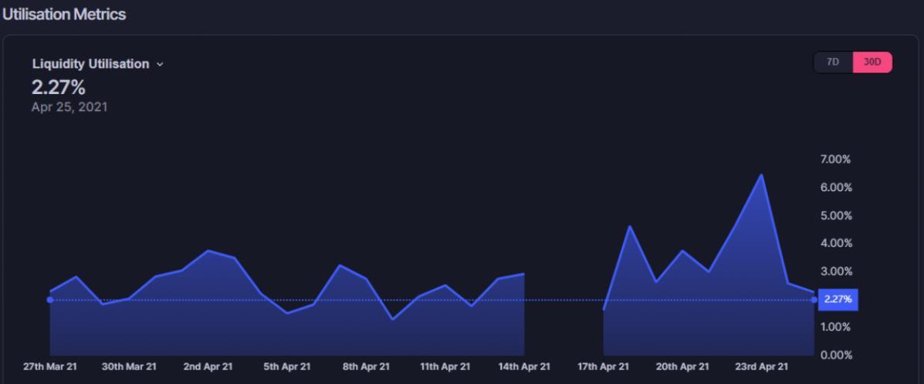Click the 27th Mar 21 axis label
Screen dimensions: 924x384
tap(50, 366)
